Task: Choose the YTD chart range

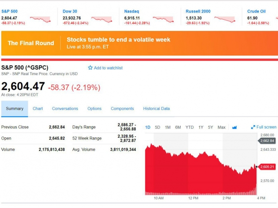Action: 190,127
